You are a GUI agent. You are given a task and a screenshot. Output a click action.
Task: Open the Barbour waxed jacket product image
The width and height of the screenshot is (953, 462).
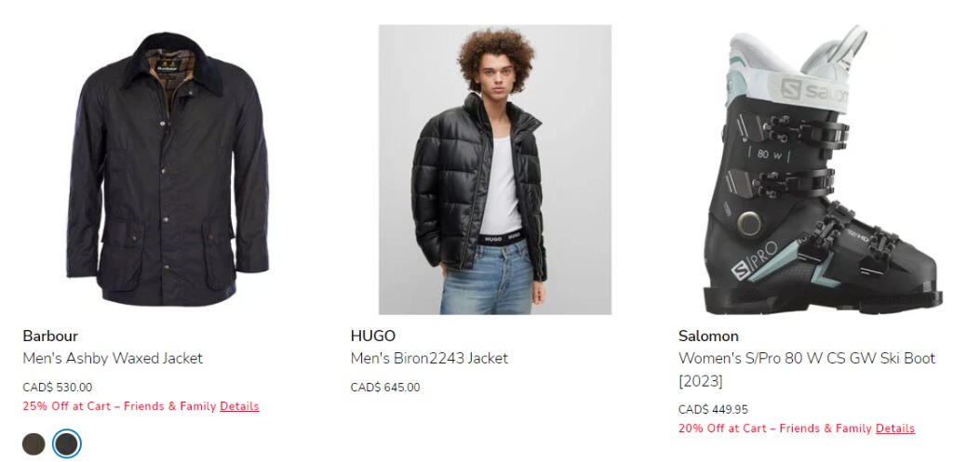coord(168,169)
